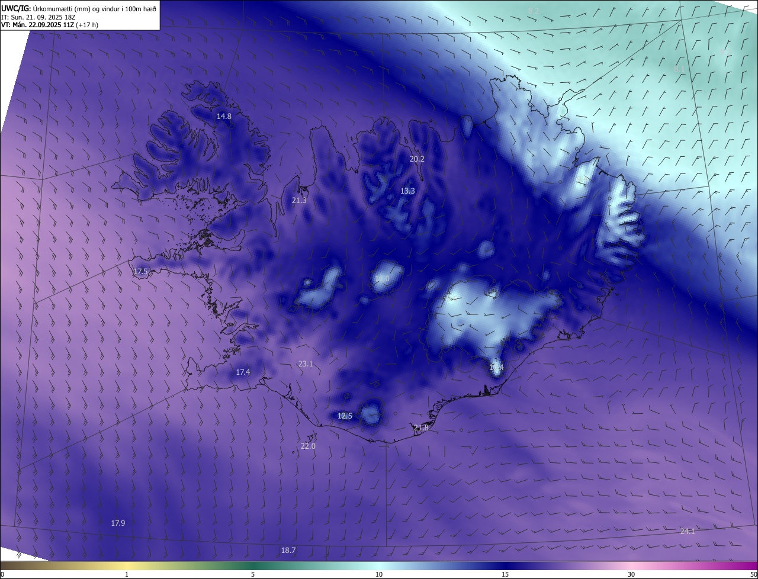758x579 pixels.
Task: Click the 10.4 value southeast of Vatnajökull
Action: [x=496, y=368]
